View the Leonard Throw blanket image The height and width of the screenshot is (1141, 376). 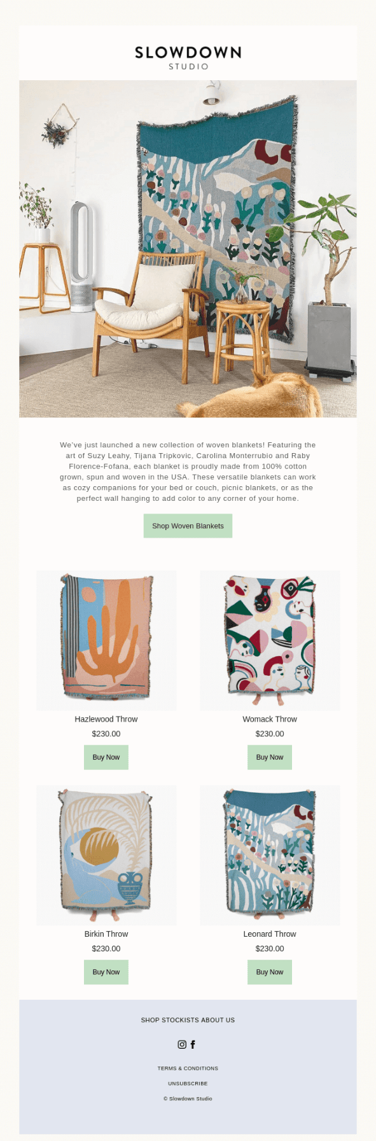click(270, 855)
